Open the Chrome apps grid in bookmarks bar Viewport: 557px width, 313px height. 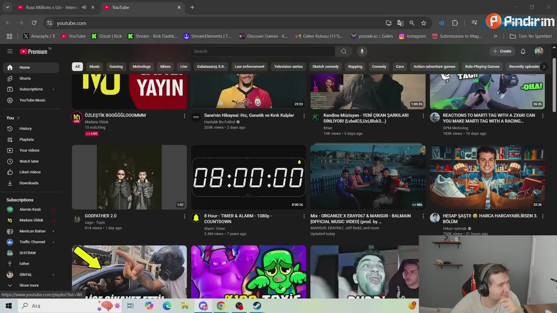tap(10, 36)
